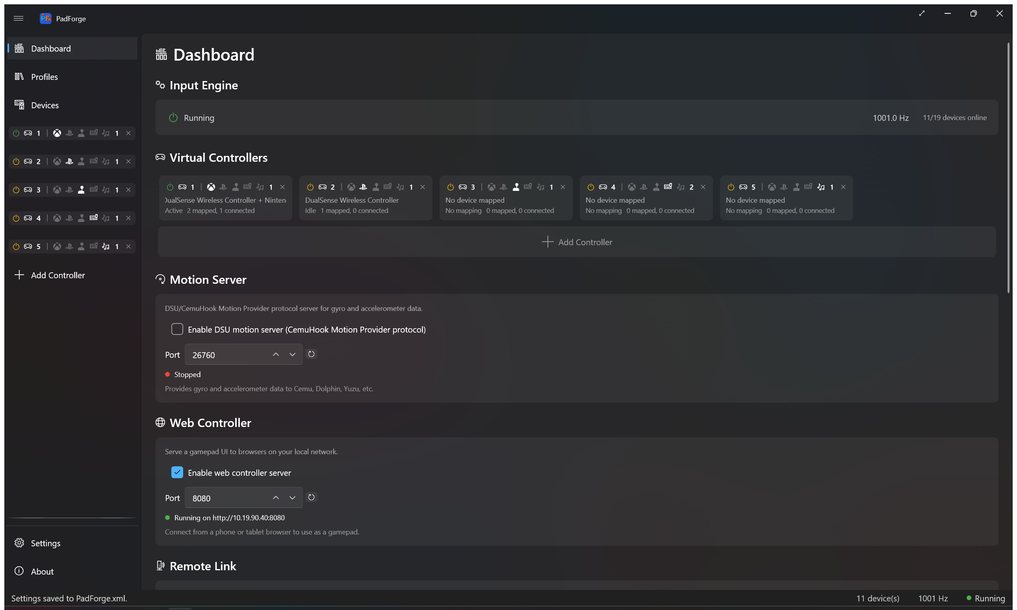Screen dimensions: 1017x610
Task: Click status bar message Settings saved to PadForge.xml
Action: [x=69, y=599]
